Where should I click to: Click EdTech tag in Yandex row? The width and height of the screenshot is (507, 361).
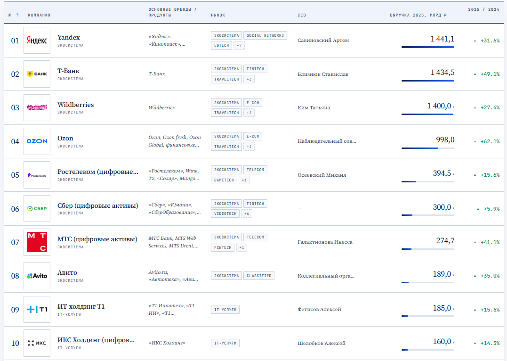222,45
